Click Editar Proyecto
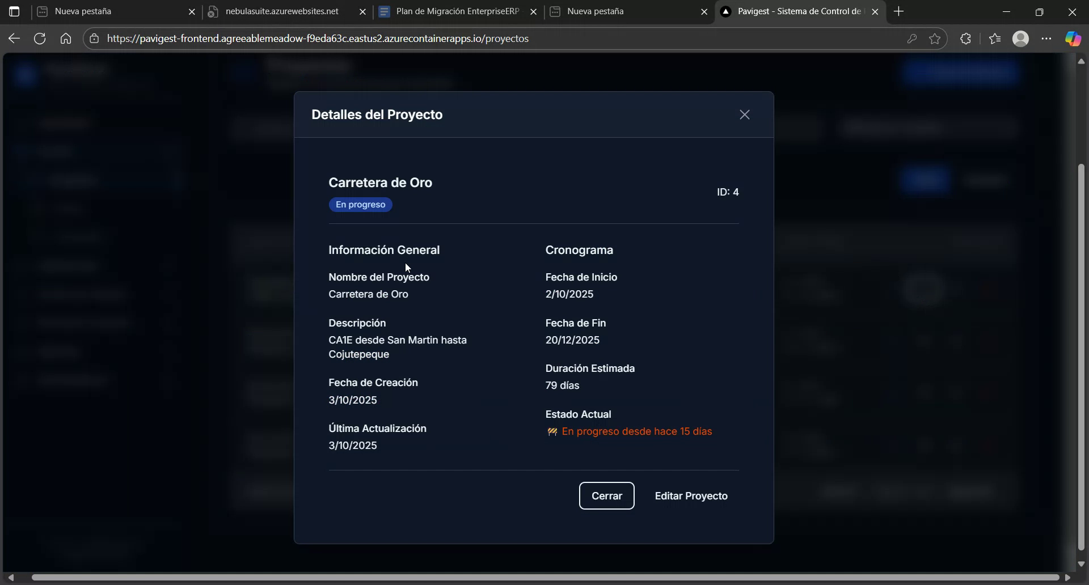The height and width of the screenshot is (585, 1089). [x=691, y=495]
